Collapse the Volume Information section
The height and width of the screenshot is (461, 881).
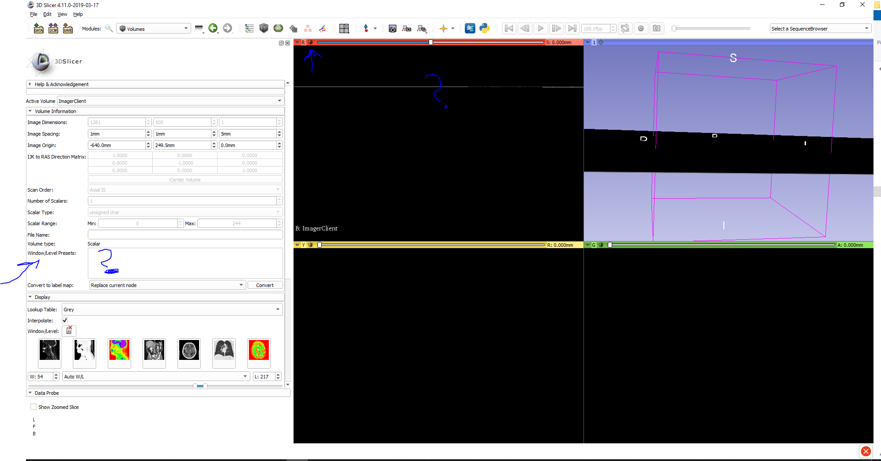pos(30,111)
